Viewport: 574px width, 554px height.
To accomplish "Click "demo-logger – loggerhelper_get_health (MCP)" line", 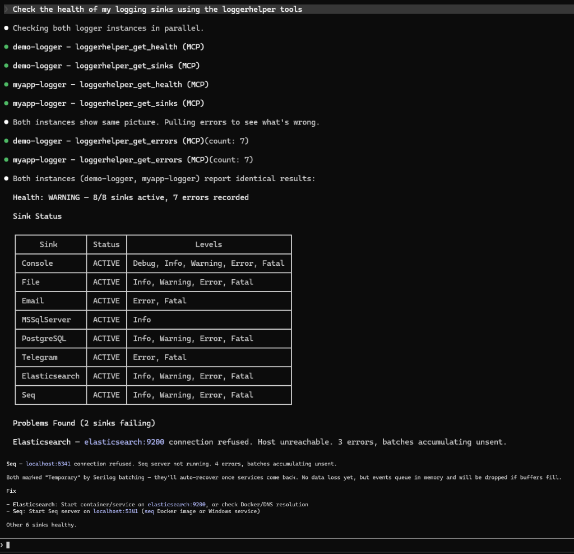I will [108, 47].
